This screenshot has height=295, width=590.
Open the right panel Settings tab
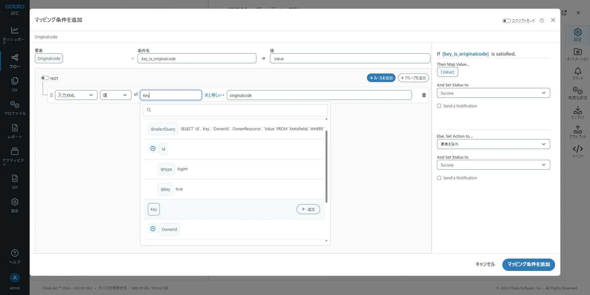coord(578,35)
